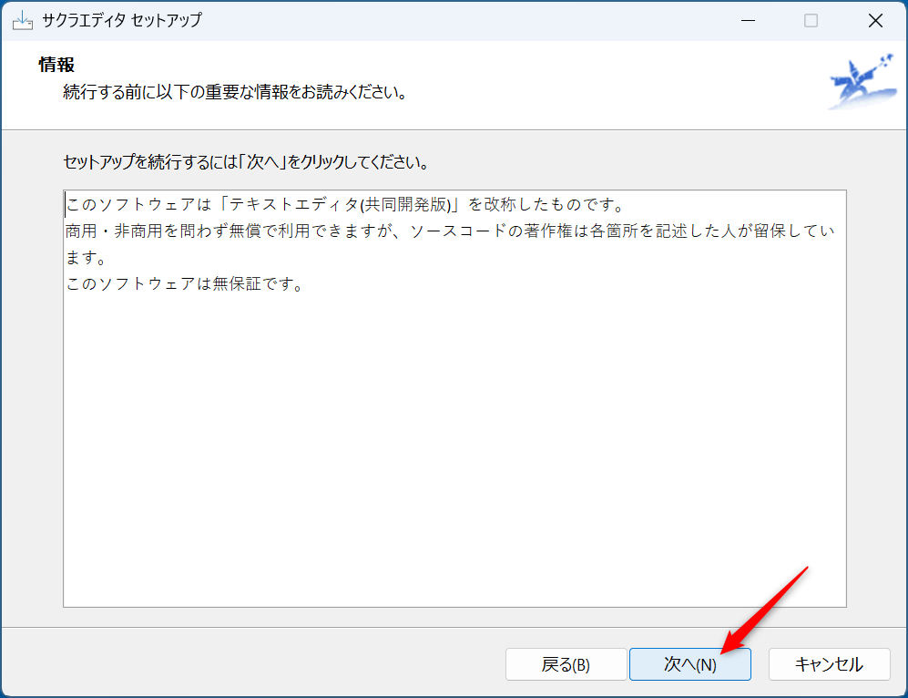Click the text 'テキストエディタ(共同開発版)'
This screenshot has width=908, height=698.
pyautogui.click(x=340, y=204)
